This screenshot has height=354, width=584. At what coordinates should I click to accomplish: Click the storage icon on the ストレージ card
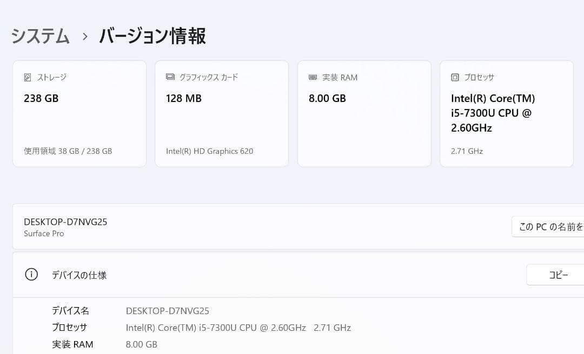(26, 77)
